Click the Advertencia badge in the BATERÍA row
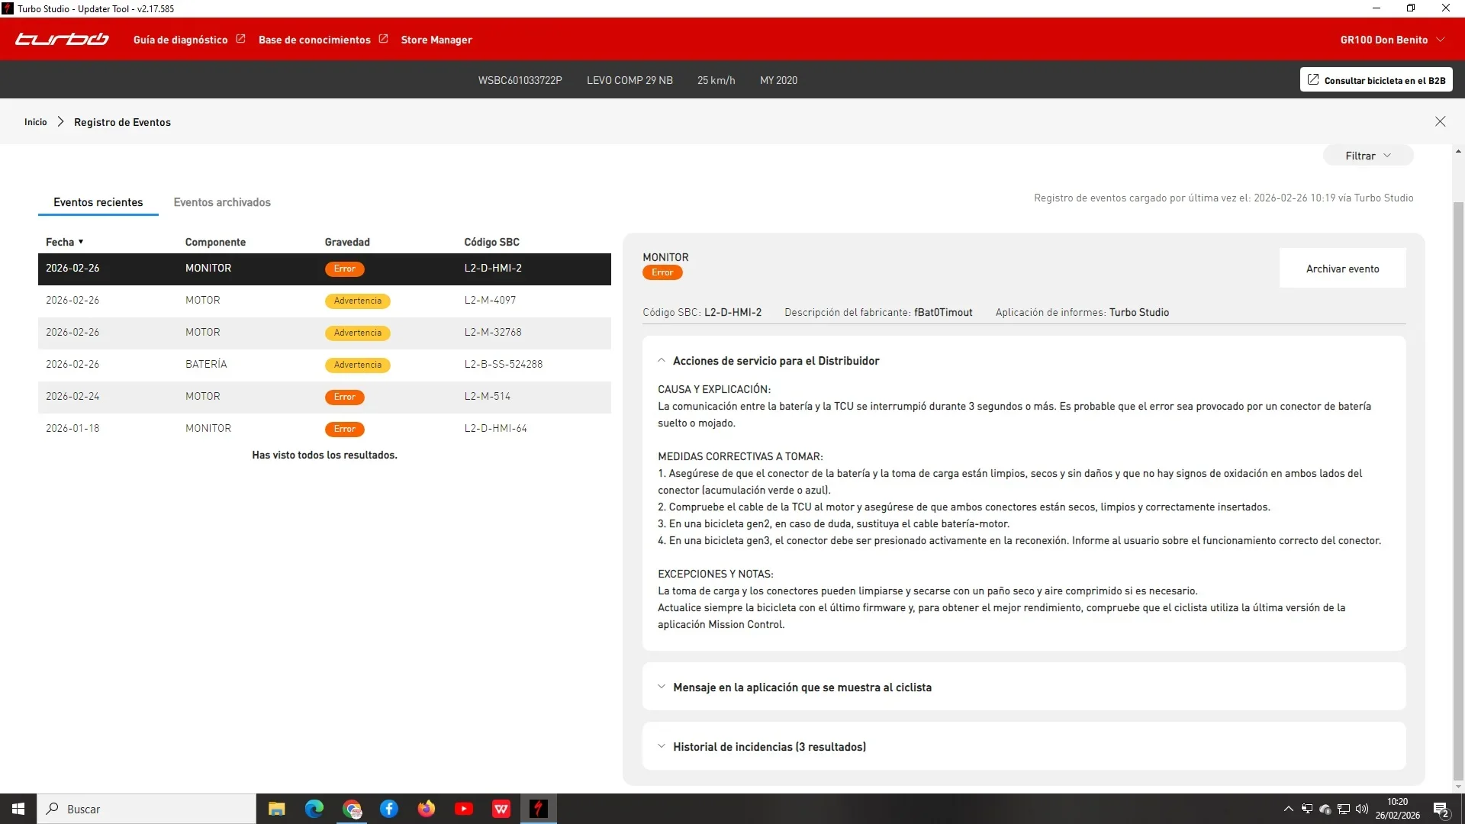Image resolution: width=1465 pixels, height=824 pixels. tap(358, 365)
